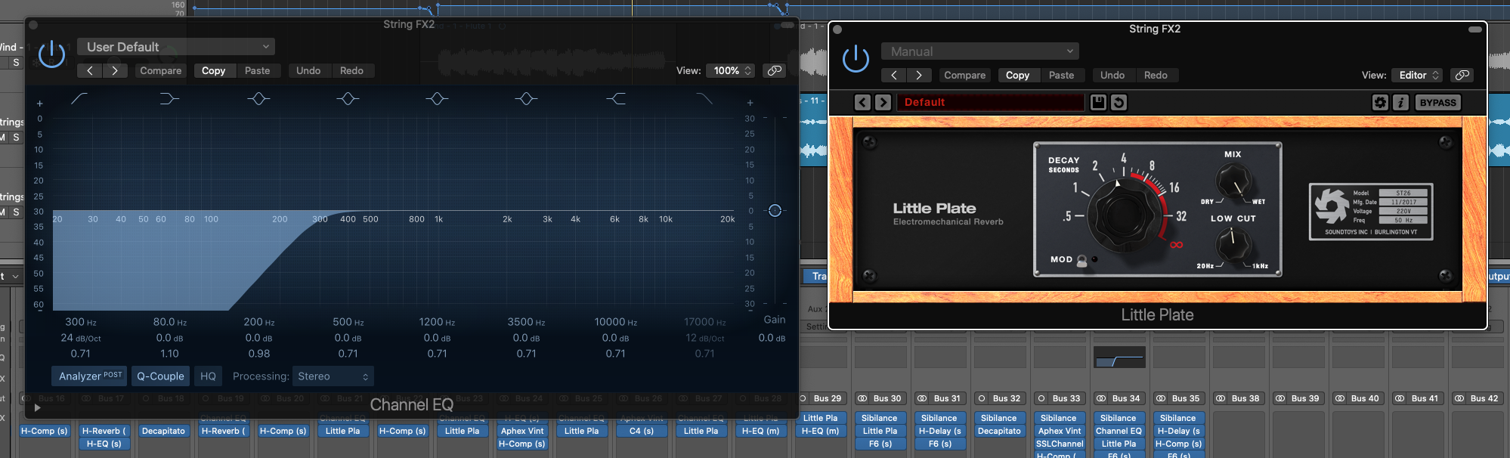Click Compare in Channel EQ window

160,70
